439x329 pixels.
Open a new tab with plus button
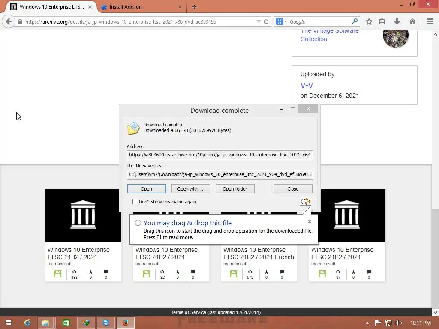pyautogui.click(x=194, y=7)
